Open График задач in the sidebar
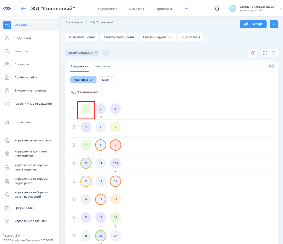 click(x=24, y=208)
